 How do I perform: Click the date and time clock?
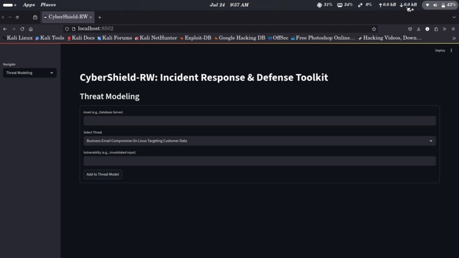click(x=229, y=5)
